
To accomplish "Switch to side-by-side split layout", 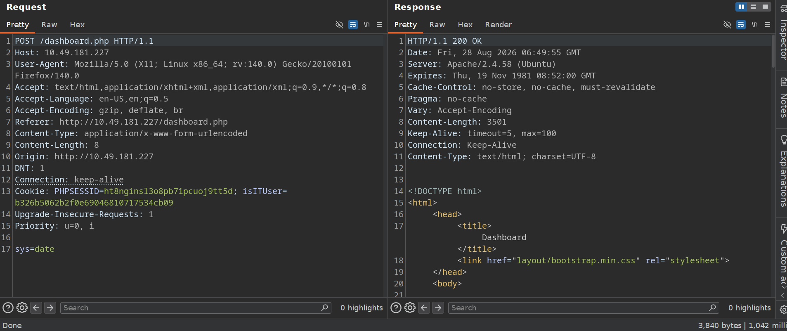I will [742, 7].
